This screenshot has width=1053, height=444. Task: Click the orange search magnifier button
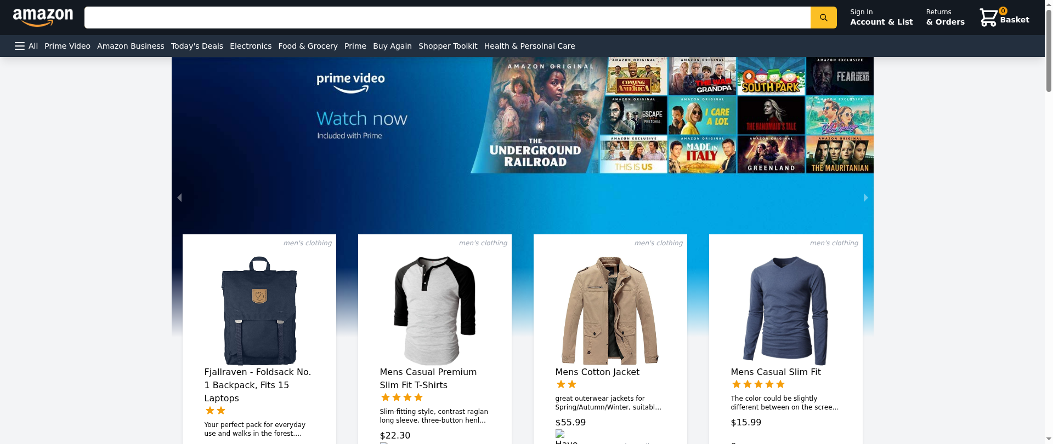click(823, 18)
